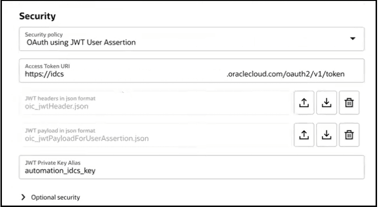Image resolution: width=378 pixels, height=207 pixels.
Task: Expand the Optional security section chevron
Action: [x=23, y=197]
